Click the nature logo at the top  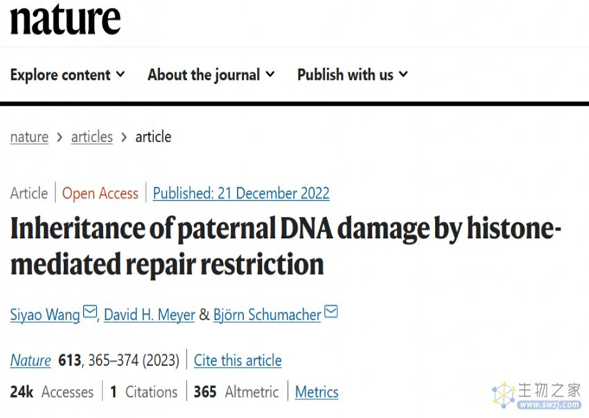(x=65, y=19)
